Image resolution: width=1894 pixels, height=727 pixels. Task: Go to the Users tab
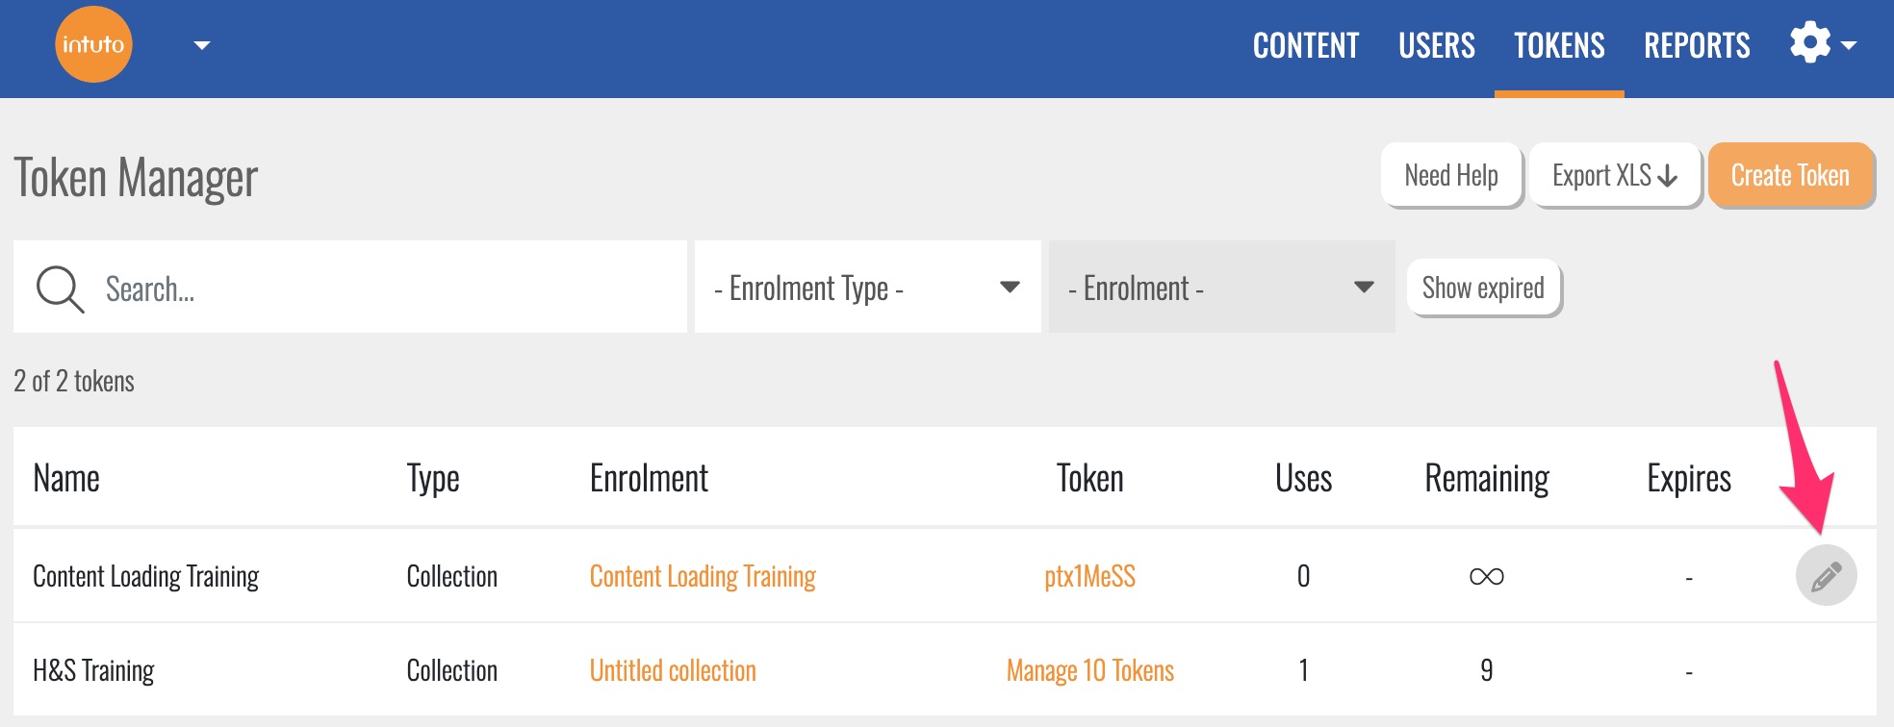pos(1436,45)
